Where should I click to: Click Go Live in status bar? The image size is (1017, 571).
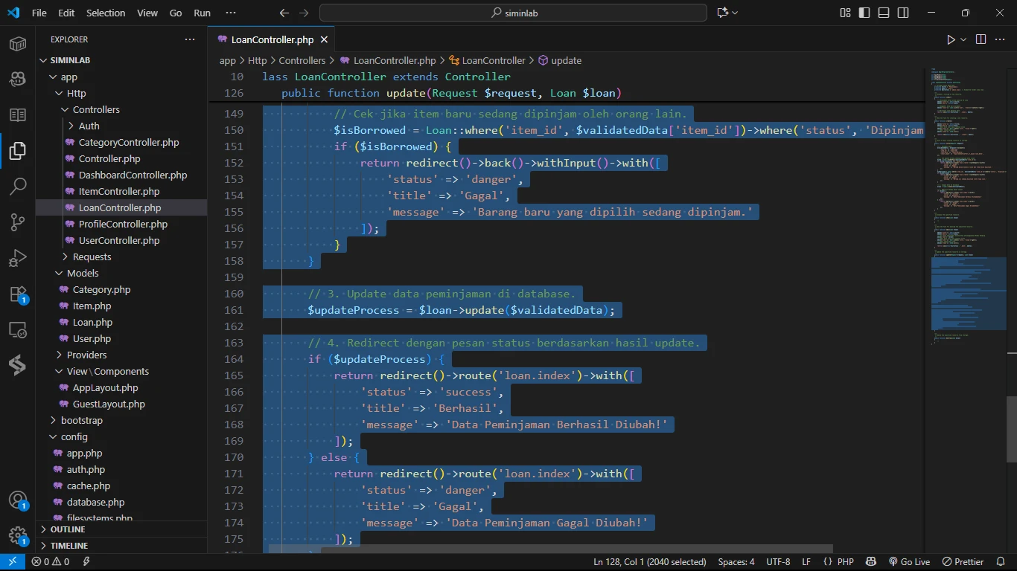tap(909, 561)
